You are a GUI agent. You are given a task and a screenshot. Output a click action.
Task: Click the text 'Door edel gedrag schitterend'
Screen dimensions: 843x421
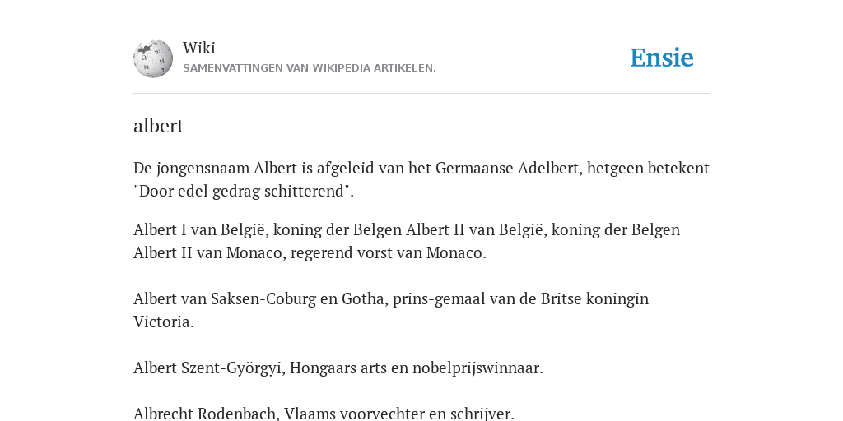point(244,191)
